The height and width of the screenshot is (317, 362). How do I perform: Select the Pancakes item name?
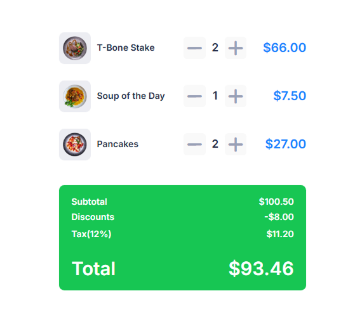pyautogui.click(x=117, y=144)
